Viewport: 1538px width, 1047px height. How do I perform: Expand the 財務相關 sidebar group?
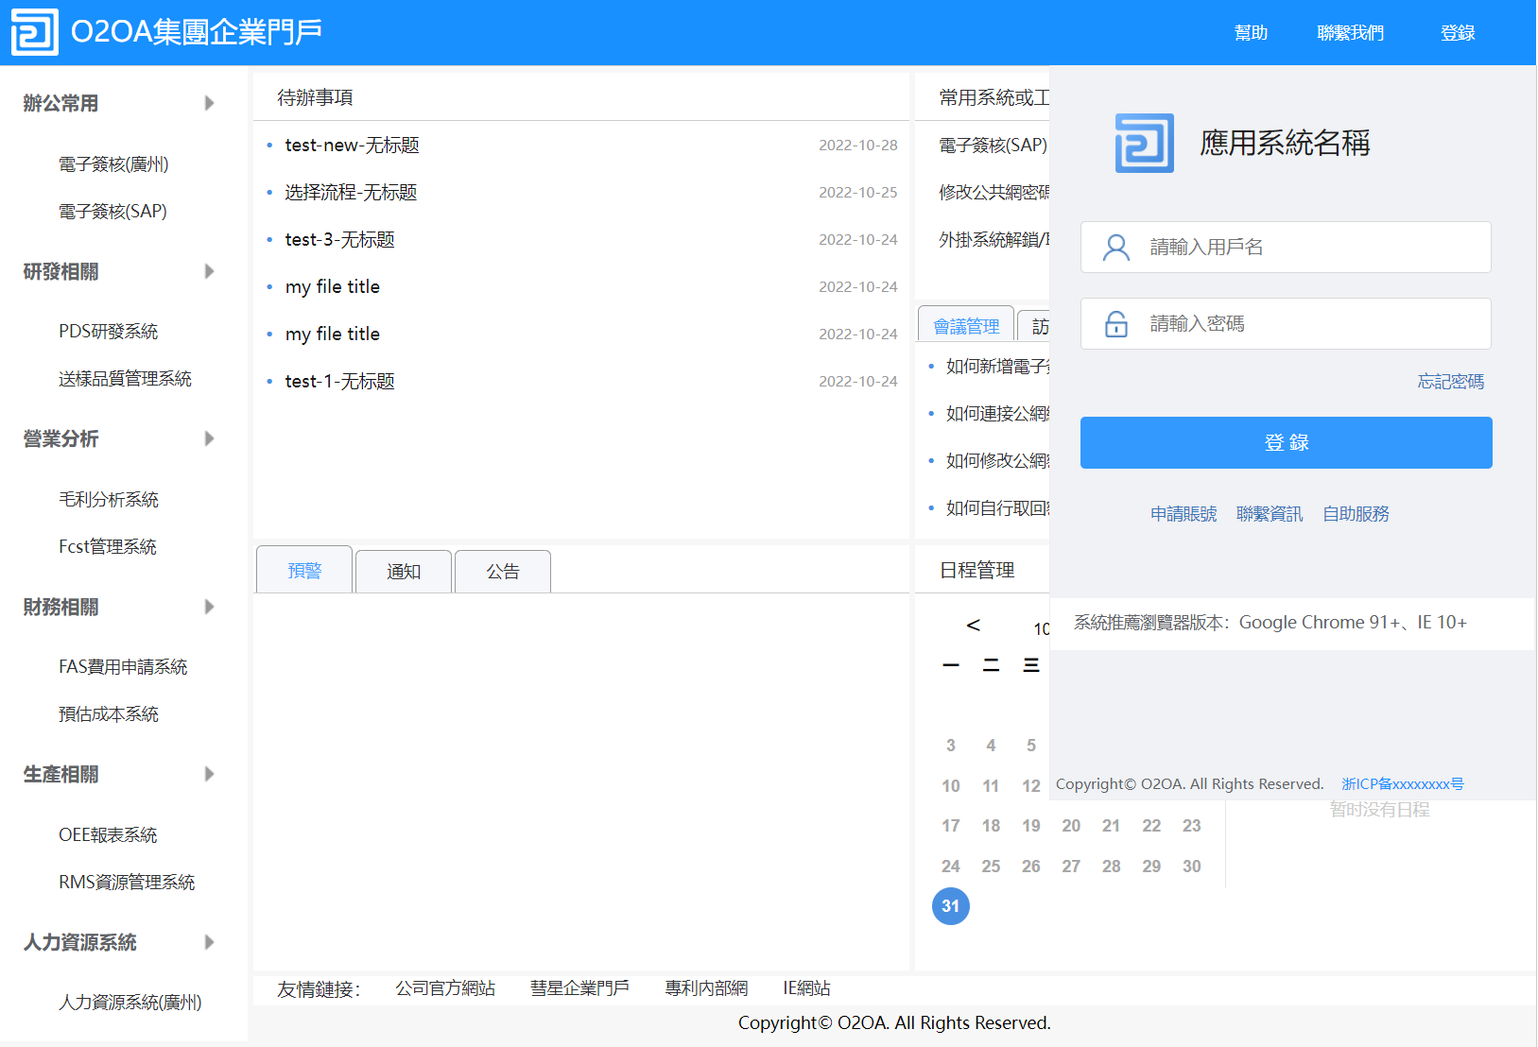click(209, 607)
